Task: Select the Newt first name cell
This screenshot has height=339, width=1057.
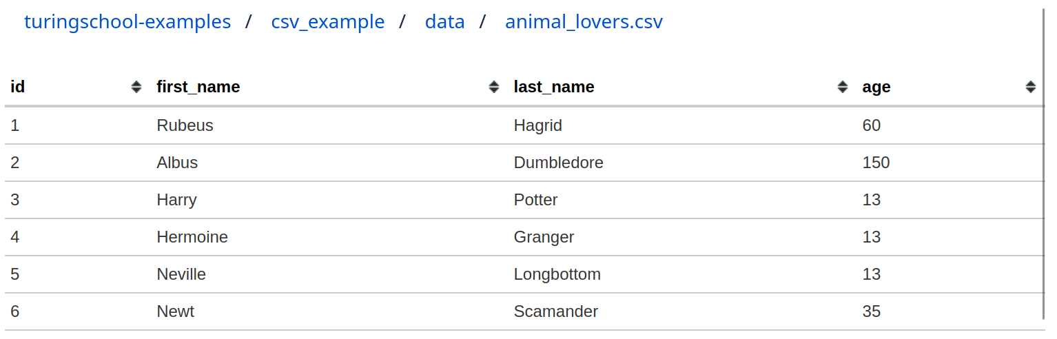Action: [x=176, y=311]
